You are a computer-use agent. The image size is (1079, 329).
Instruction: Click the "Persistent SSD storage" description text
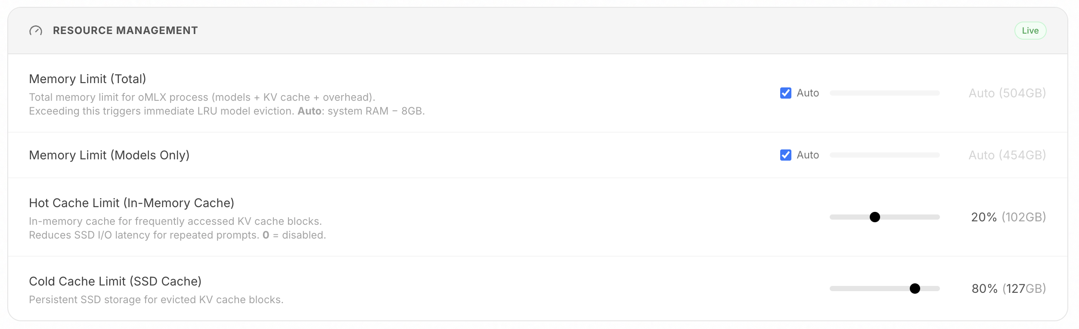(x=156, y=300)
